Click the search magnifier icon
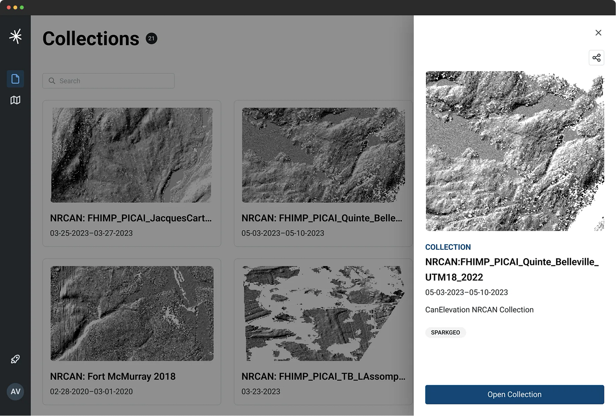Screen dimensions: 616x416 click(52, 81)
